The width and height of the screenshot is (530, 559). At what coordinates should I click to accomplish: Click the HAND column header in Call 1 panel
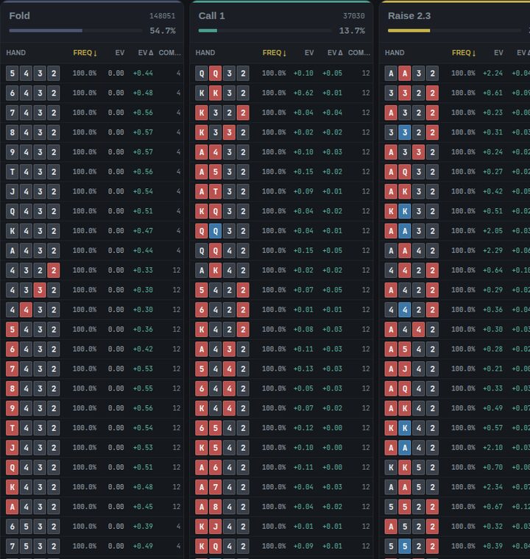pos(205,53)
